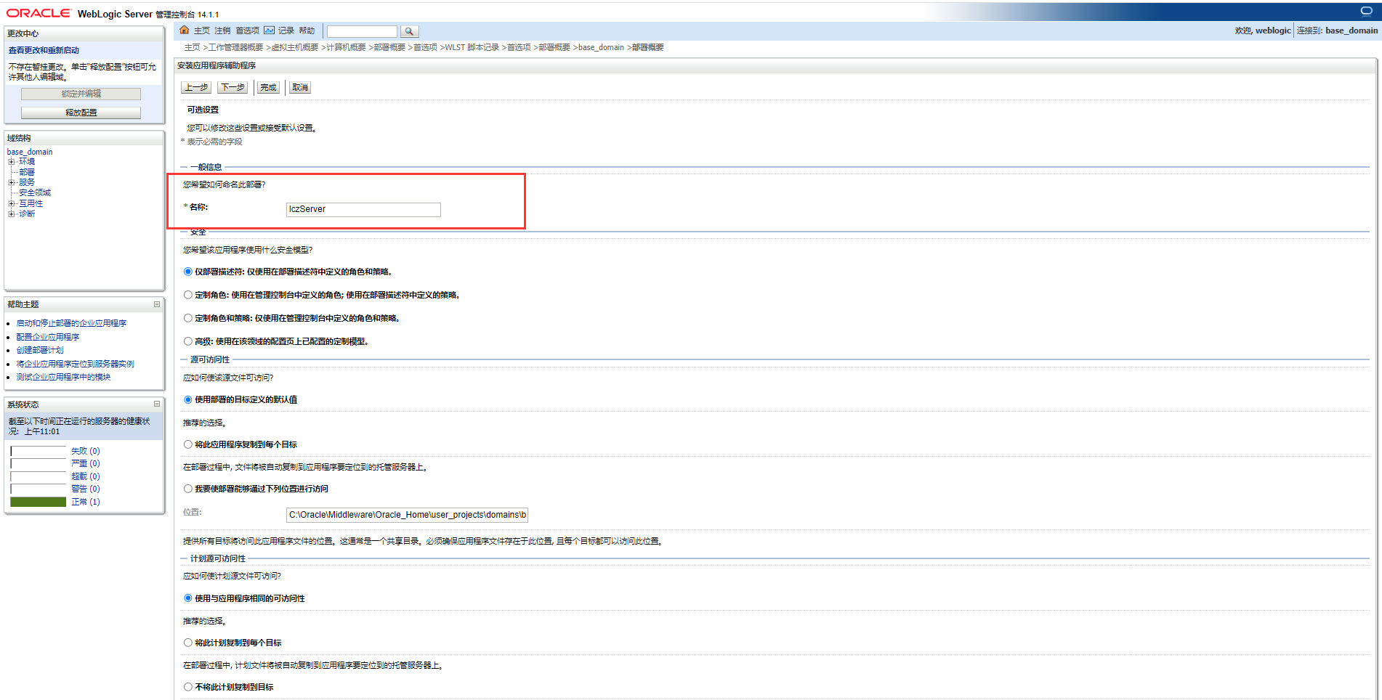This screenshot has height=700, width=1382.
Task: Click the home (主页) house icon
Action: click(x=185, y=30)
